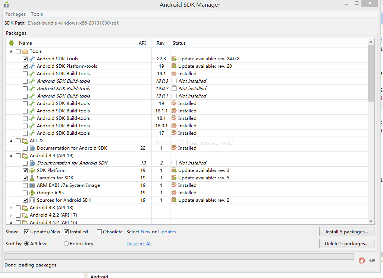Click the API 22 folder icon
The image size is (383, 278).
25,141
